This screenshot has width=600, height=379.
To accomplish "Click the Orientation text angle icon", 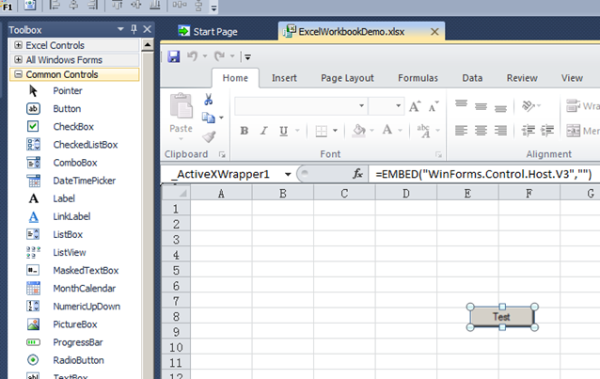I will (x=529, y=105).
